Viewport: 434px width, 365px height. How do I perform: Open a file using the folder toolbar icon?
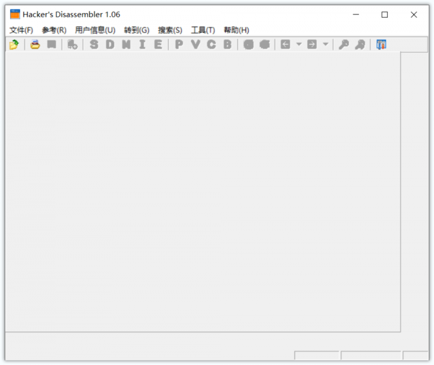[14, 45]
